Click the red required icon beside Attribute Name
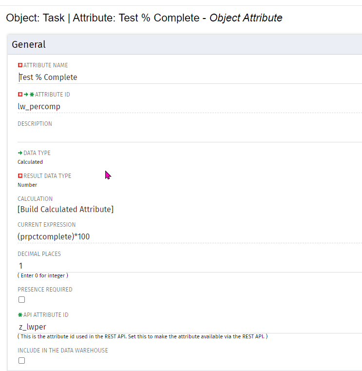This screenshot has width=362, height=371. tap(20, 65)
